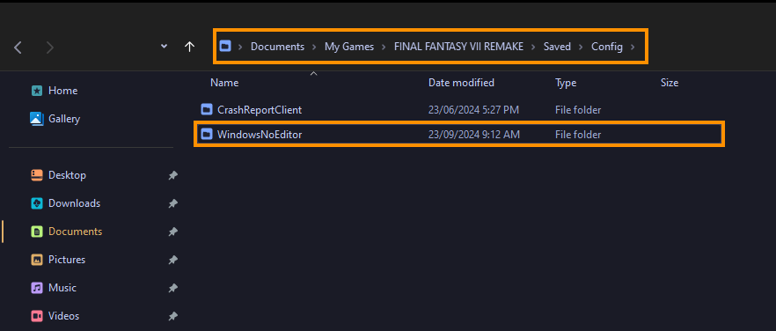Expand chevron between Saved and Config
This screenshot has width=776, height=331.
(x=582, y=47)
